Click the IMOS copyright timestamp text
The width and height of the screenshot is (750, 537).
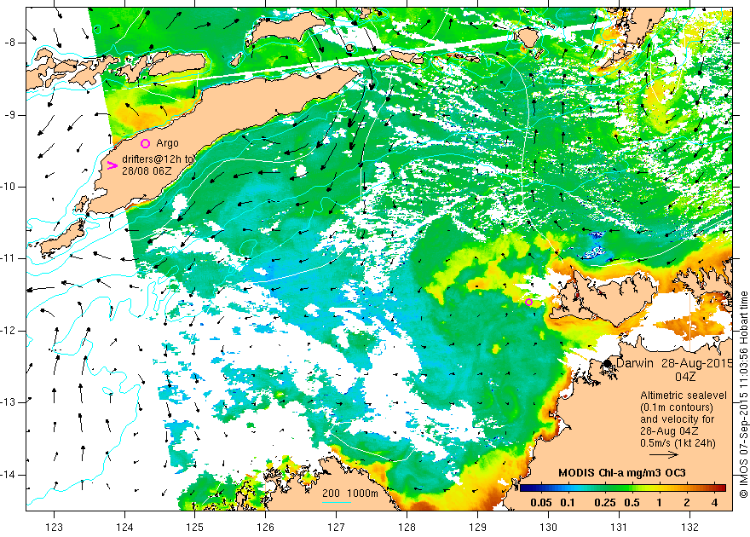[743, 394]
